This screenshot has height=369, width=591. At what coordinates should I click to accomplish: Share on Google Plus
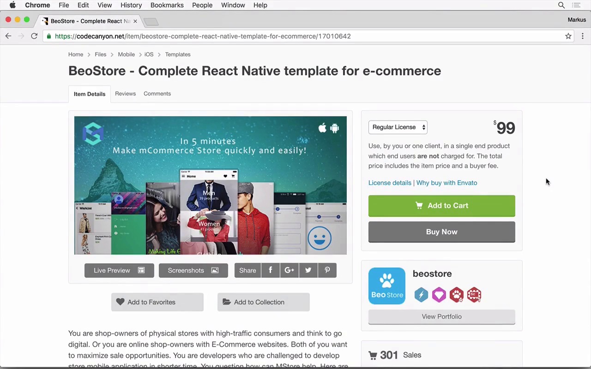(x=289, y=270)
